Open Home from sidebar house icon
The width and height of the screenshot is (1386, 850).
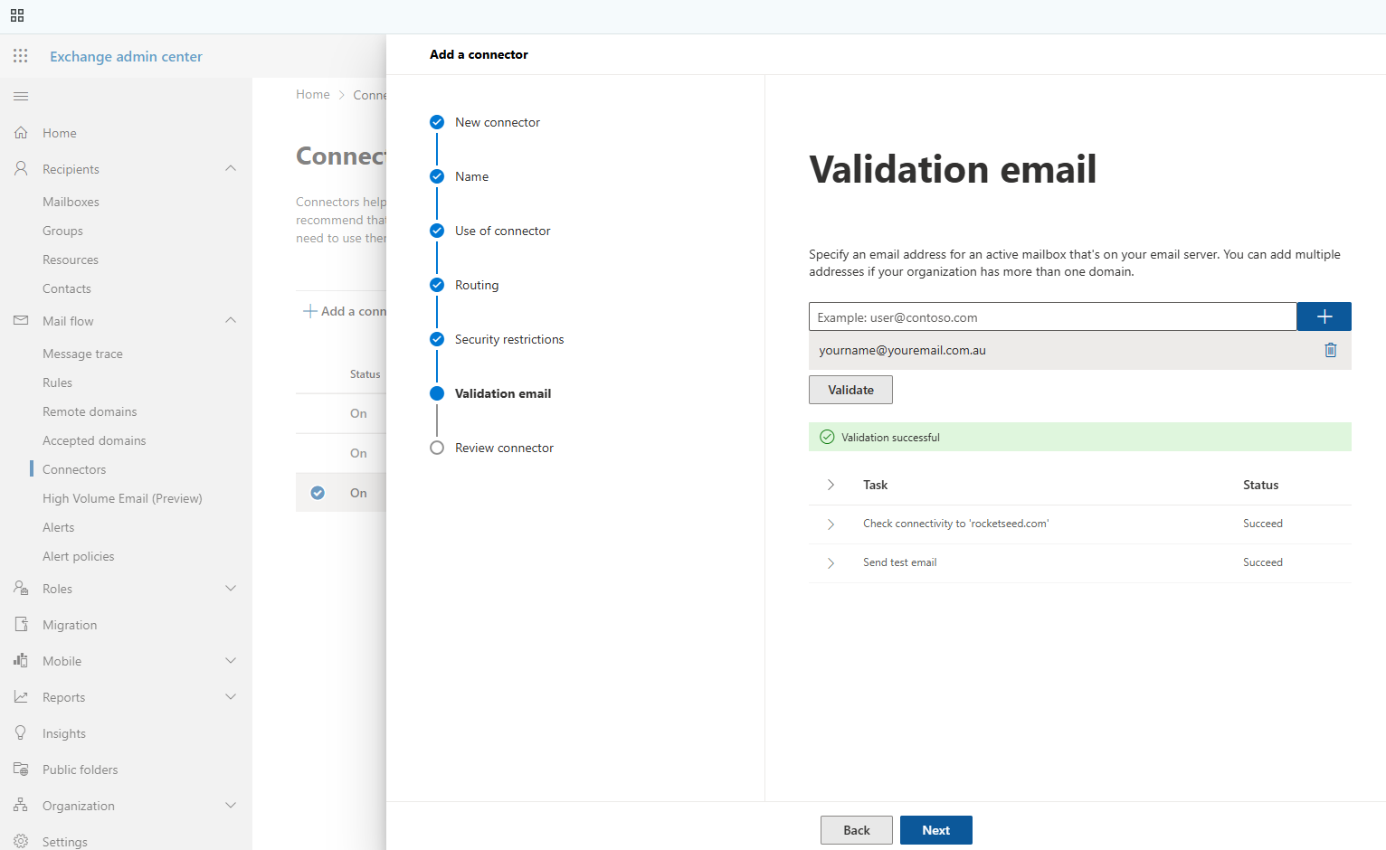click(21, 133)
